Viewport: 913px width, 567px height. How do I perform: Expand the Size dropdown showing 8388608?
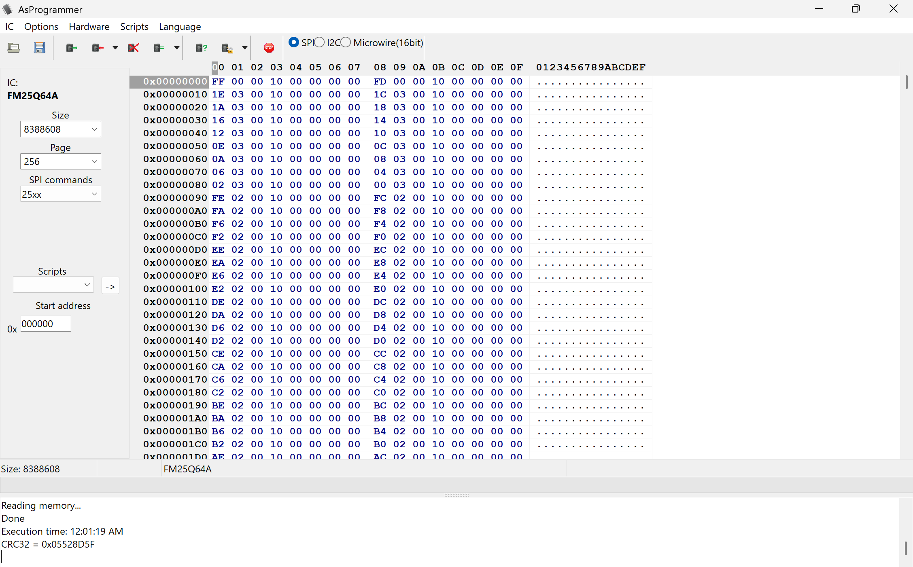tap(60, 129)
